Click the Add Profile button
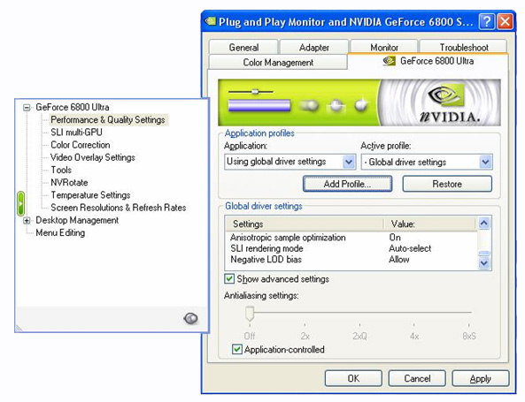The image size is (525, 402). click(348, 184)
